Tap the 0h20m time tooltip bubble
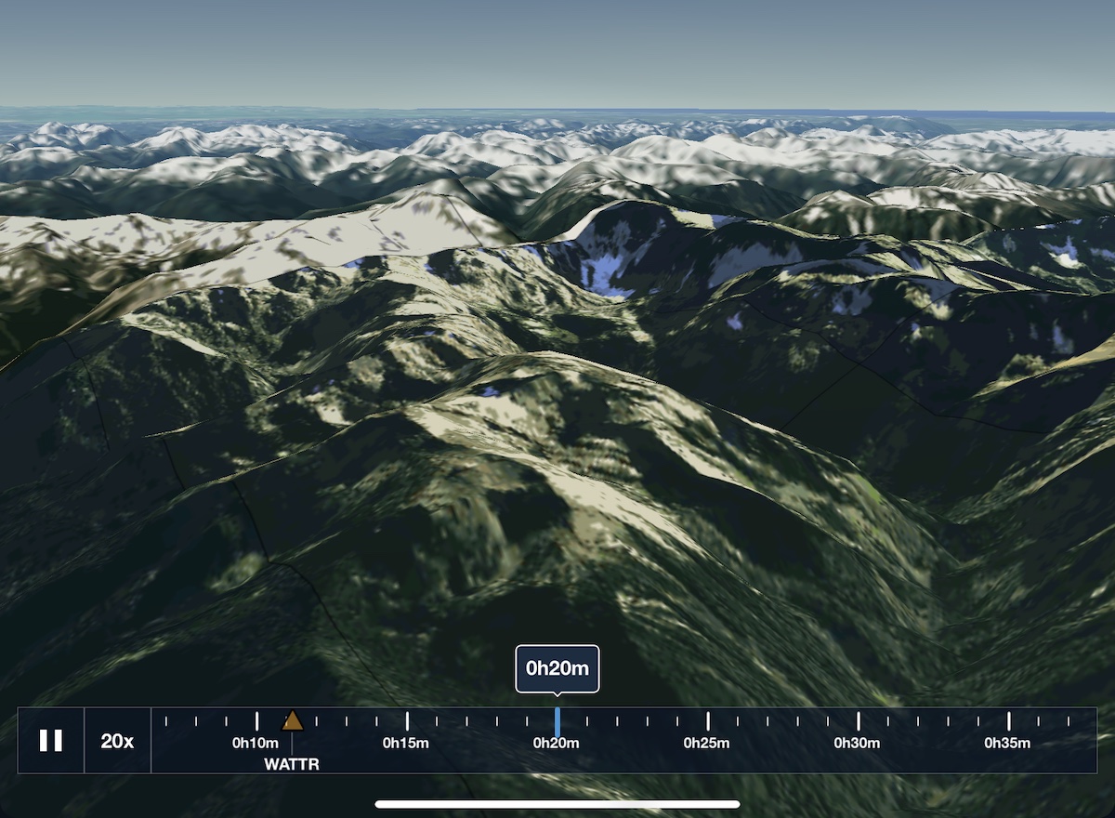Viewport: 1115px width, 818px height. tap(557, 667)
